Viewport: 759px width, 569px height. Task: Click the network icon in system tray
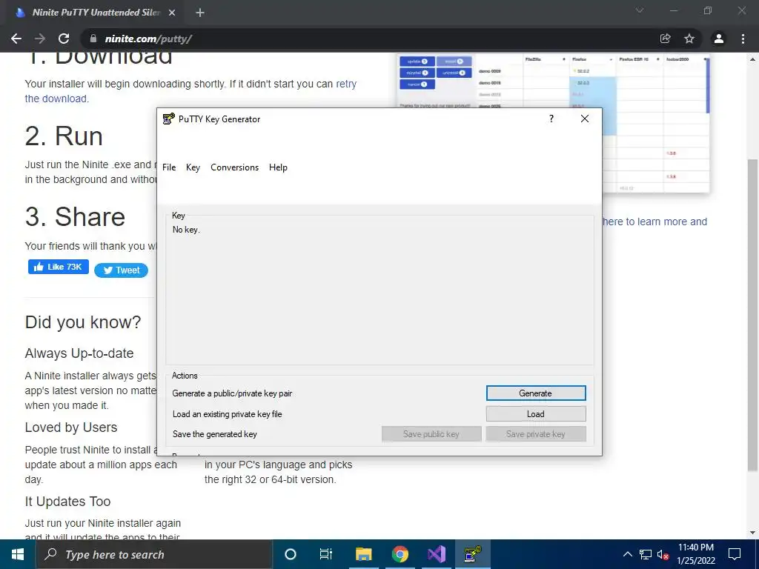tap(646, 554)
